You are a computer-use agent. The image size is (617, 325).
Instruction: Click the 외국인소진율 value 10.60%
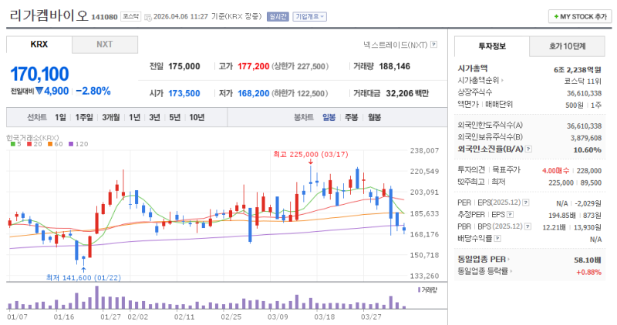click(588, 149)
